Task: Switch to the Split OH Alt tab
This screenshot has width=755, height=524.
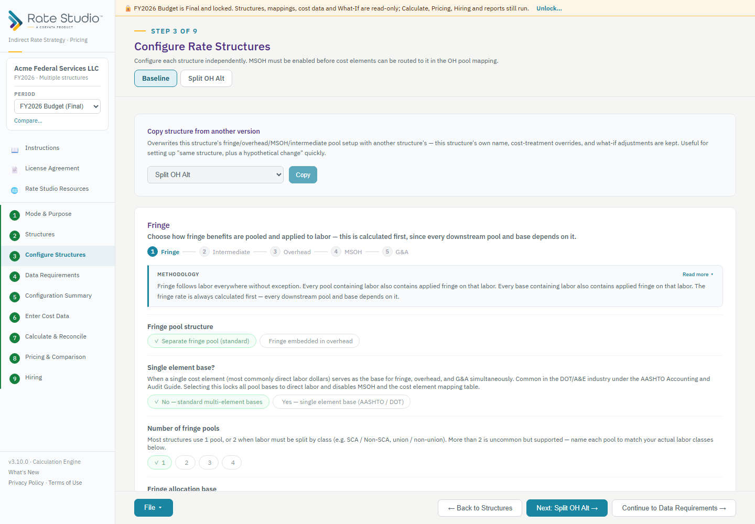Action: (x=206, y=79)
